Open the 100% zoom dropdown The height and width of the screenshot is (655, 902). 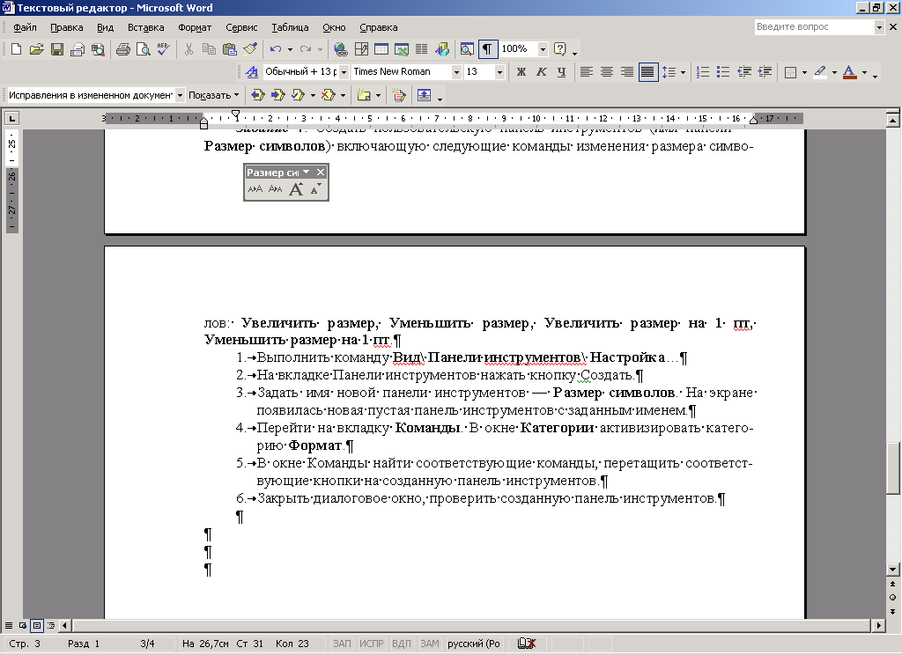[x=543, y=49]
